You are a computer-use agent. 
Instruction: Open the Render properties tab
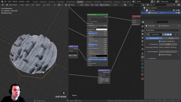(x=143, y=31)
